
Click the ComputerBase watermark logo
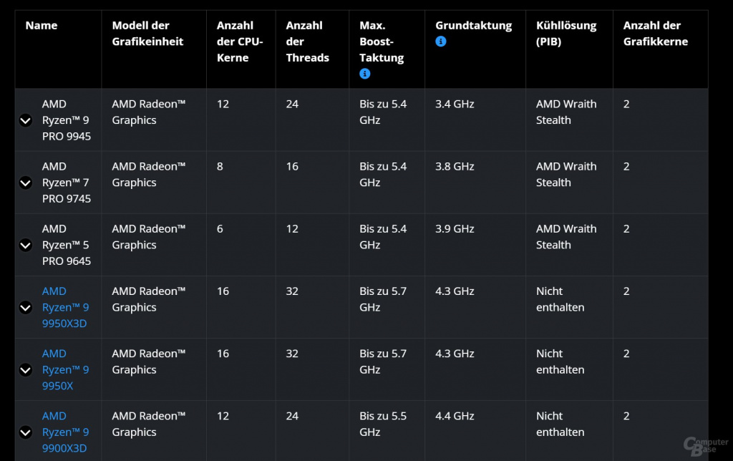(704, 446)
